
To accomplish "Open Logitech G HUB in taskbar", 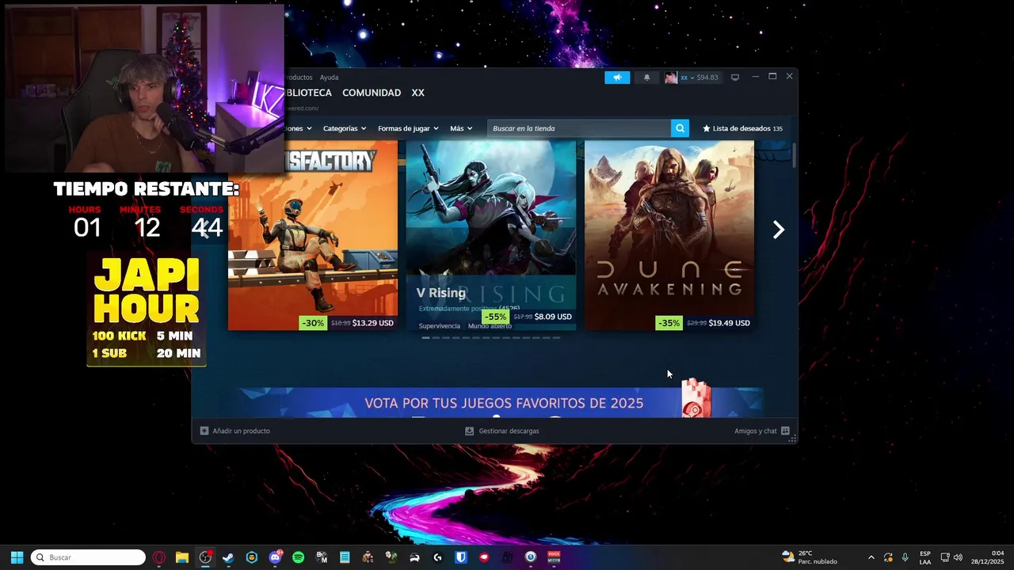I will coord(437,557).
